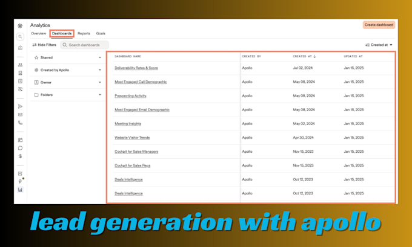Viewport: 412px width, 247px height.
Task: Sort by the Created At column header
Action: pos(304,56)
